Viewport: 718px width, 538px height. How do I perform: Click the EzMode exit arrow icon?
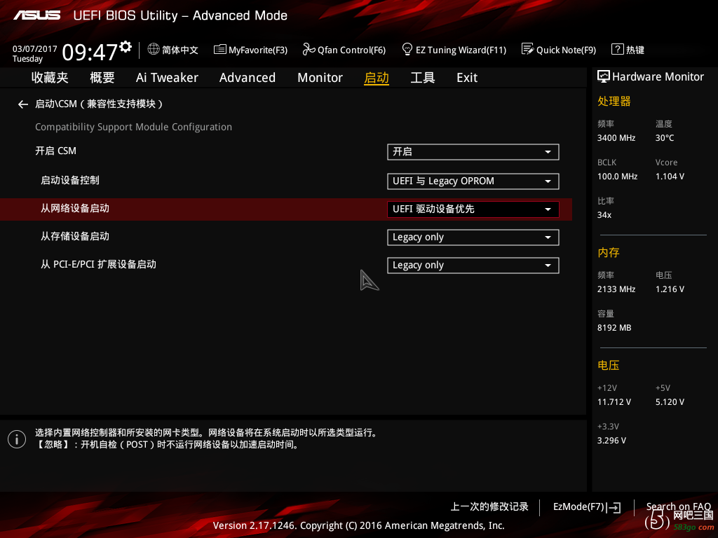click(614, 507)
